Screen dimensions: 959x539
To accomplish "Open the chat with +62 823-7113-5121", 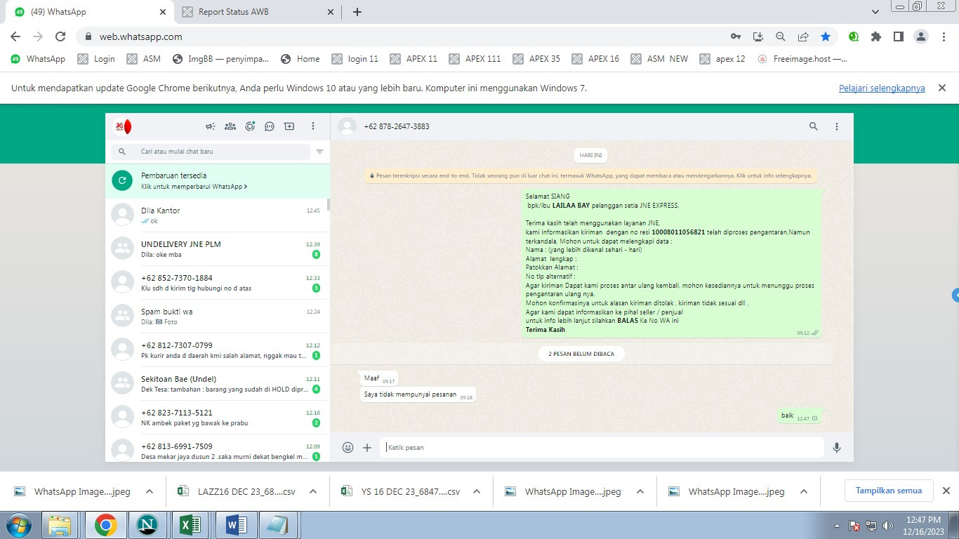I will click(218, 418).
